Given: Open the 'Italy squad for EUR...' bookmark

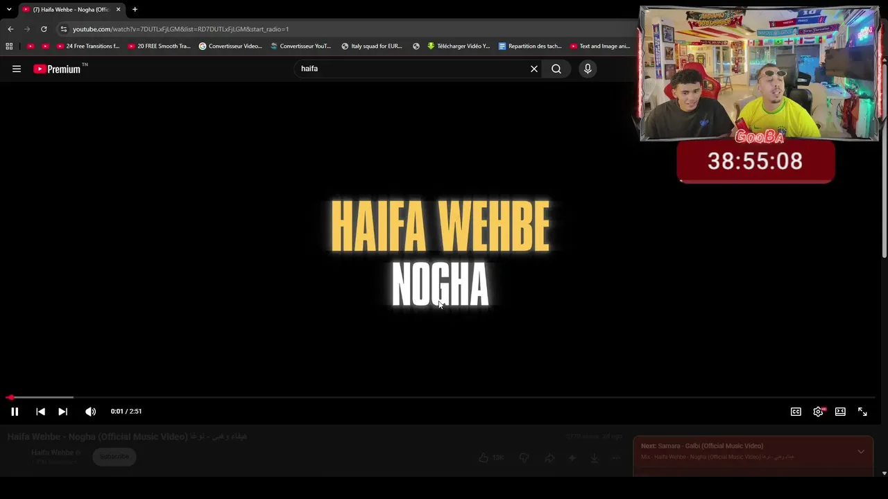Looking at the screenshot, I should pyautogui.click(x=372, y=46).
